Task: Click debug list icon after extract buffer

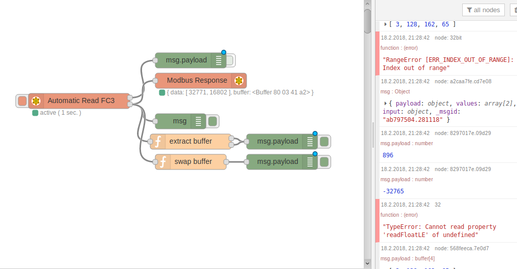Action: [x=310, y=142]
